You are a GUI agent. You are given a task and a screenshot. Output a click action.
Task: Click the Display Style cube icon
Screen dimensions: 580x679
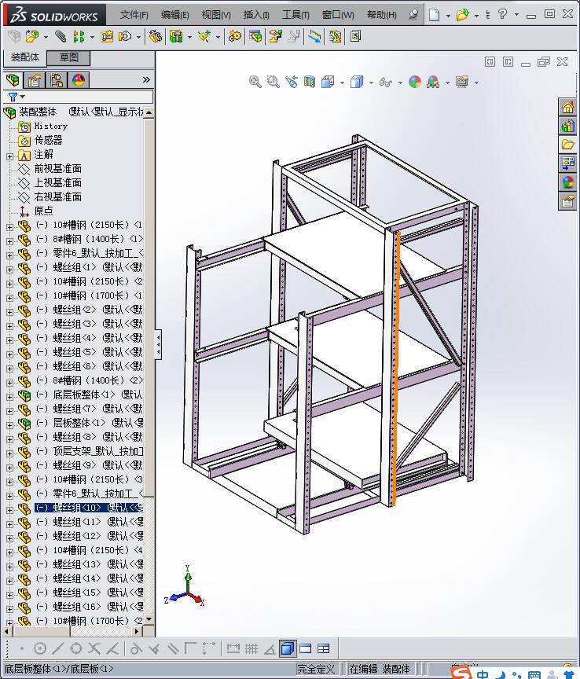click(357, 82)
